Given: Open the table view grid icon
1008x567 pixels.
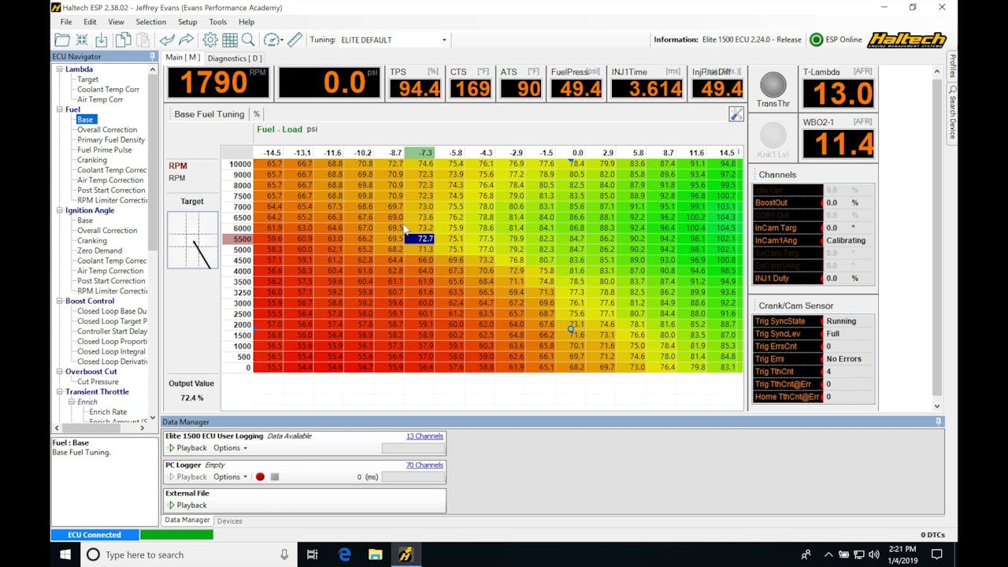Looking at the screenshot, I should (228, 39).
